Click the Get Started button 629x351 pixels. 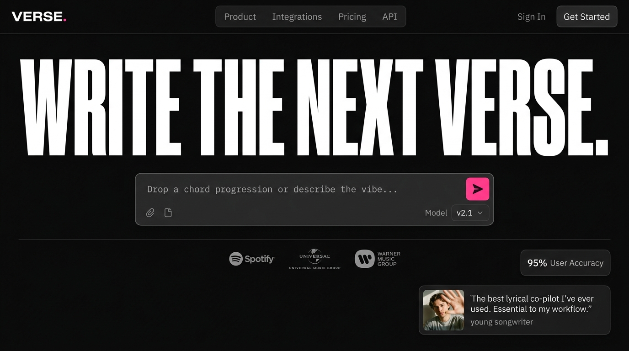(586, 17)
